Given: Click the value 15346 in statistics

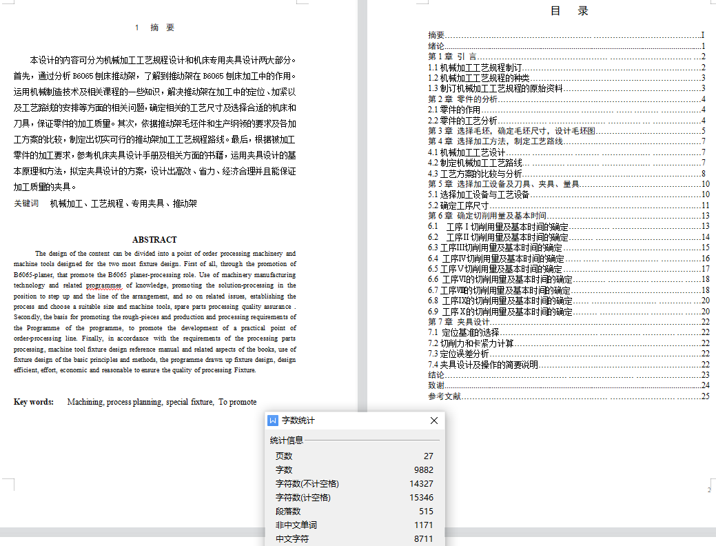Looking at the screenshot, I should [421, 497].
